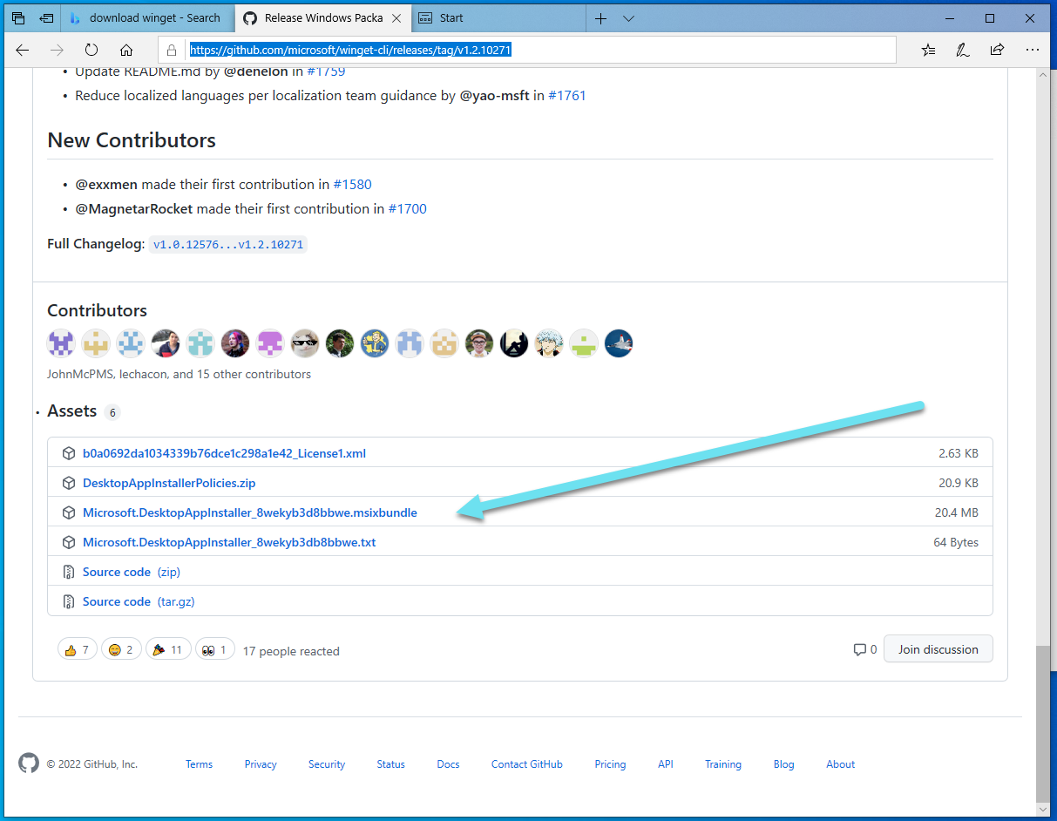The width and height of the screenshot is (1057, 821).
Task: Download the Microsoft.DesktopAppInstaller msixbundle file
Action: [x=249, y=512]
